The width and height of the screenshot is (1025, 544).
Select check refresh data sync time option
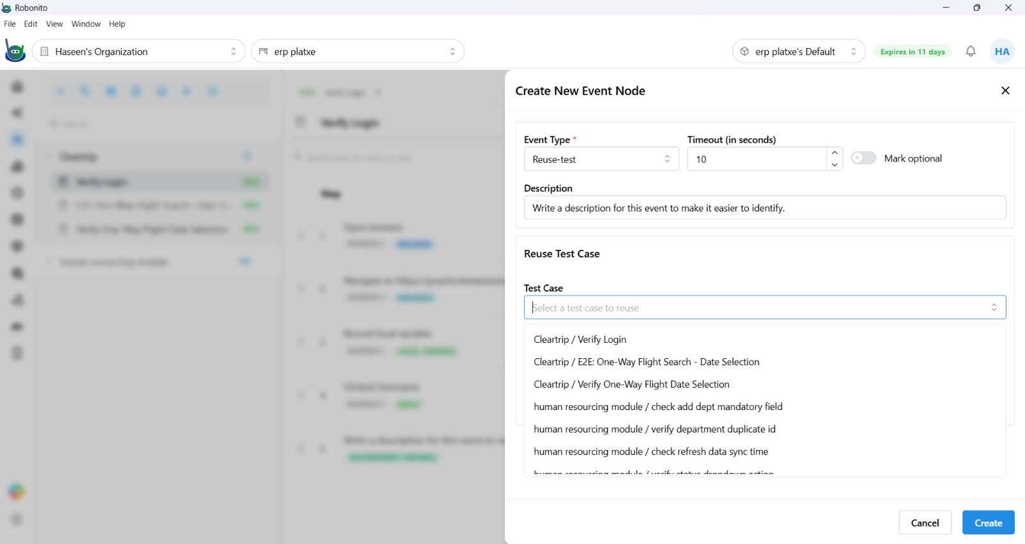coord(765,452)
